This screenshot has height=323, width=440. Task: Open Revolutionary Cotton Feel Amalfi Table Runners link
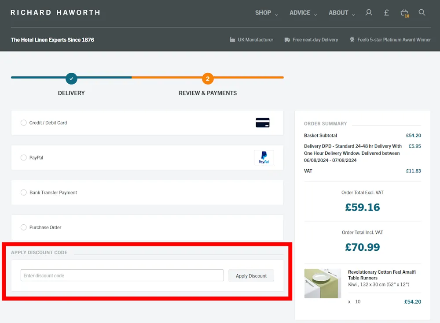click(381, 275)
